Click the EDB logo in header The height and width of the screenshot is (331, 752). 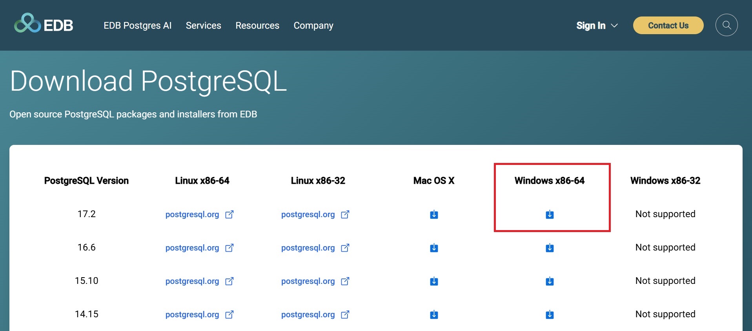(x=44, y=24)
